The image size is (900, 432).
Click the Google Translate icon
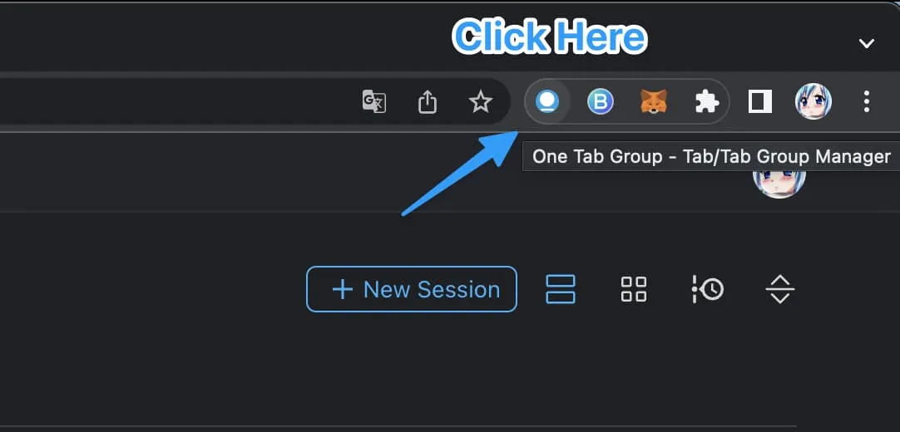coord(374,101)
